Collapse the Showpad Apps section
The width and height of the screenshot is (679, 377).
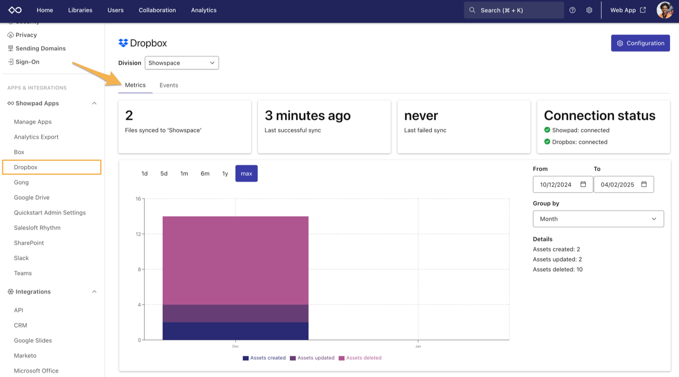[94, 103]
